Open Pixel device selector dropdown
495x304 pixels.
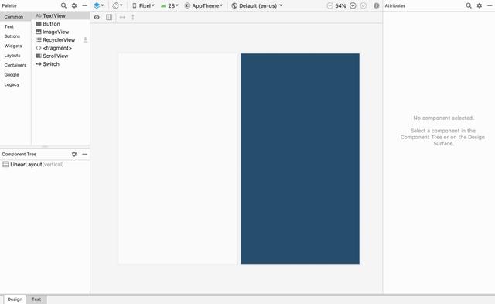pos(143,5)
